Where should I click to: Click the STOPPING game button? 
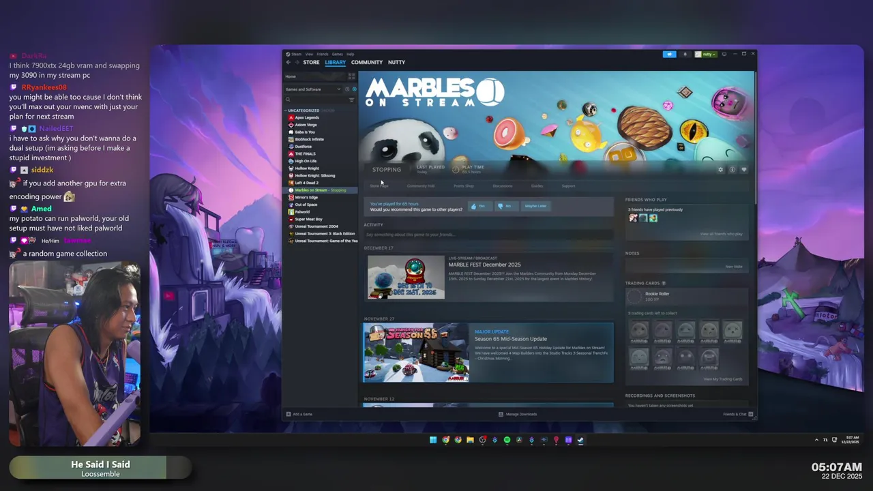[x=387, y=169]
